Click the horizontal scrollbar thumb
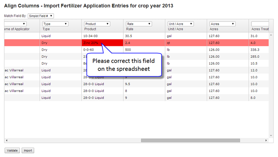278x157 pixels. coord(191,140)
